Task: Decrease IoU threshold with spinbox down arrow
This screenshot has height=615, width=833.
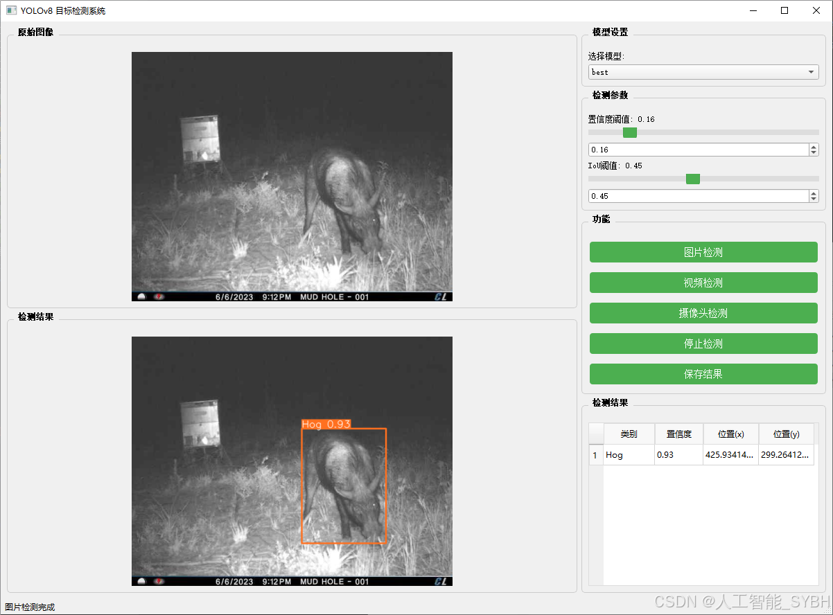Action: pos(814,199)
